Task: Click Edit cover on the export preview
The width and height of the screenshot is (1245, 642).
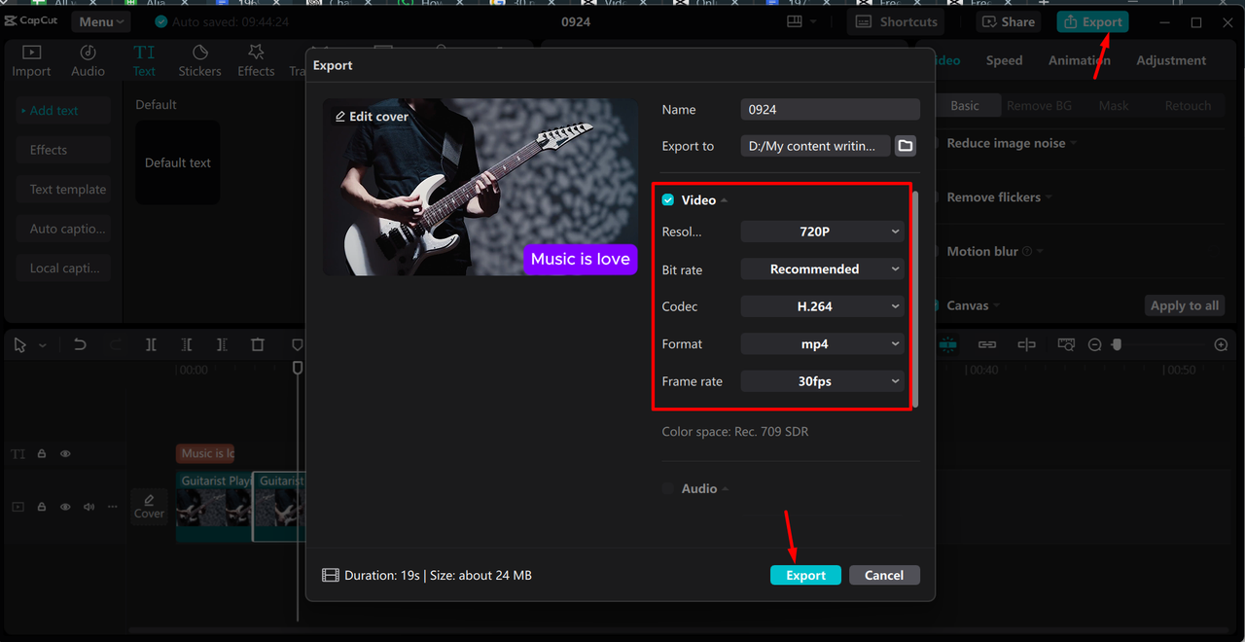Action: 372,116
